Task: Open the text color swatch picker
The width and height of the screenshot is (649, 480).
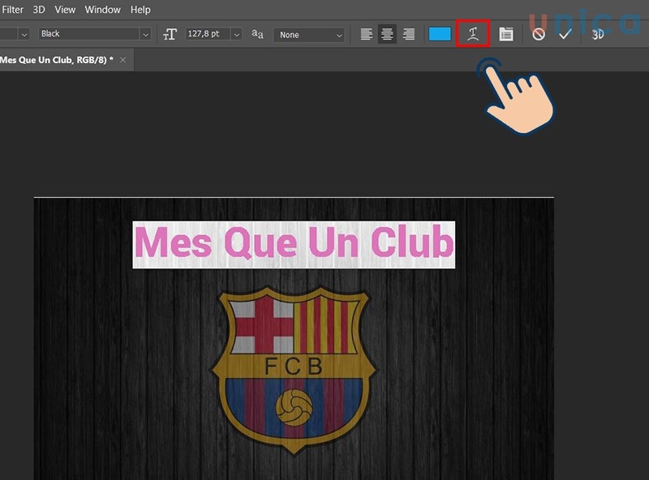Action: click(438, 35)
